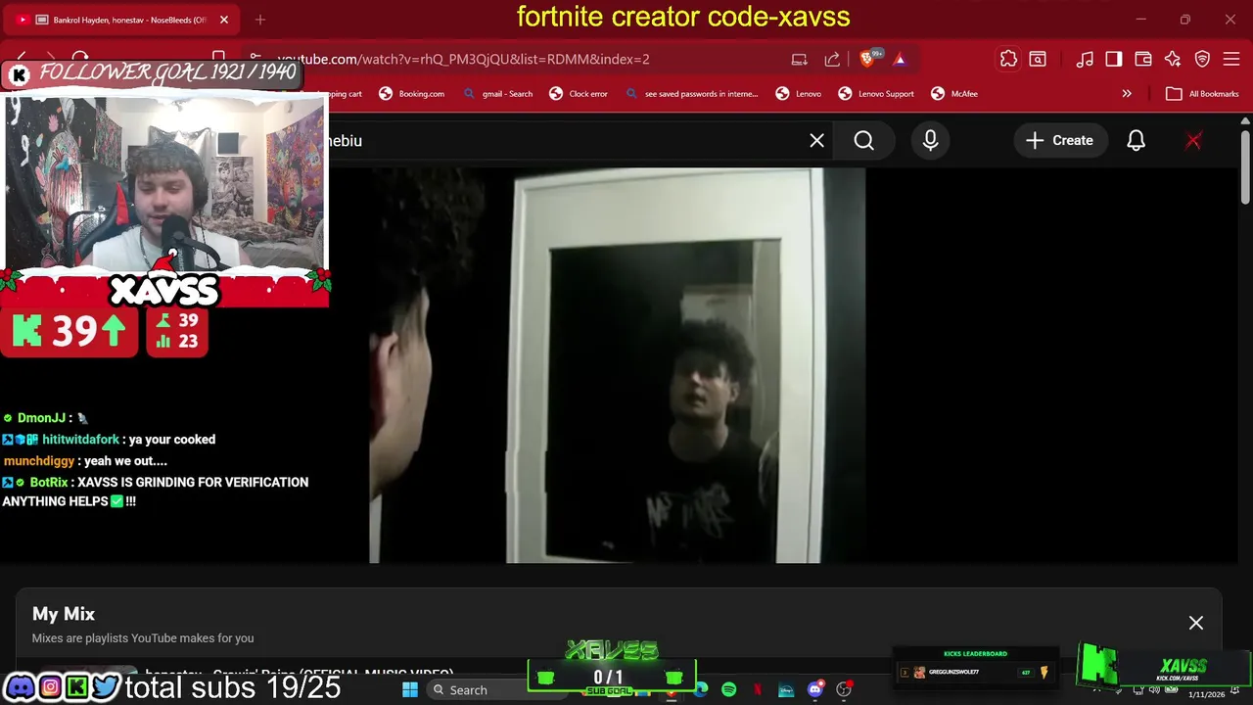Click the install app icon in address bar

[x=800, y=59]
